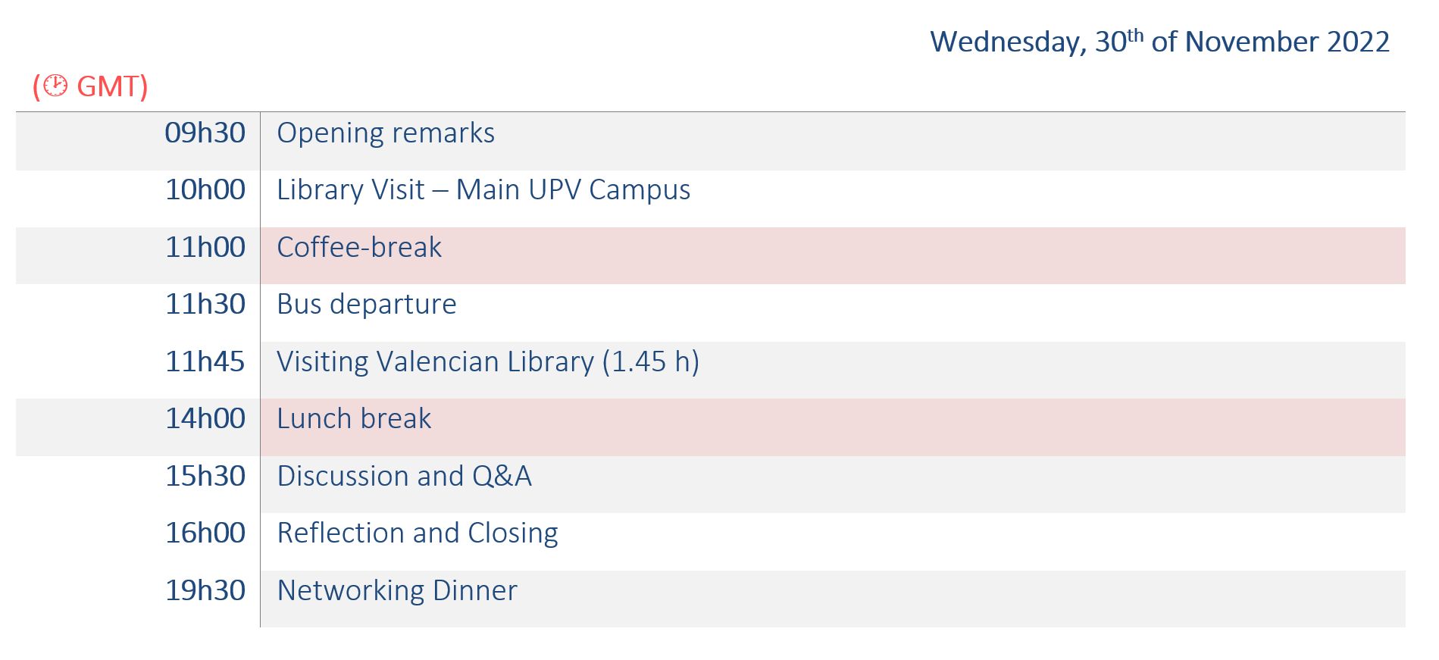Click the Wednesday 30th of November date heading
The width and height of the screenshot is (1439, 660).
(x=1159, y=42)
